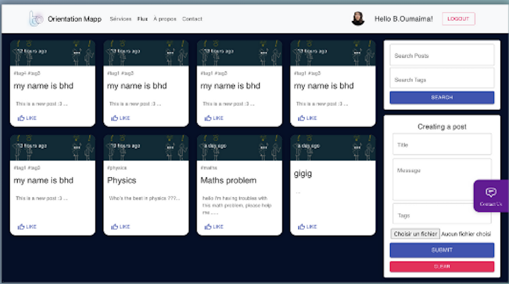Navigate to Contact in the navbar
The height and width of the screenshot is (284, 509).
tap(192, 19)
